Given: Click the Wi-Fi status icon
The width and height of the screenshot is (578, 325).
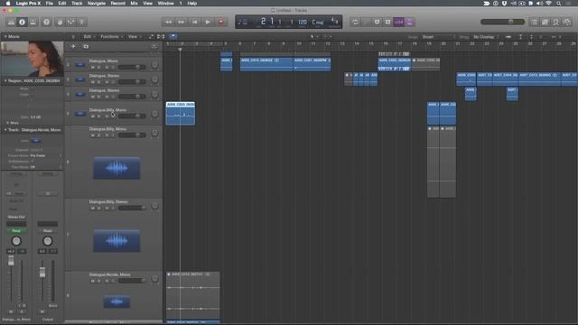Looking at the screenshot, I should 549,4.
